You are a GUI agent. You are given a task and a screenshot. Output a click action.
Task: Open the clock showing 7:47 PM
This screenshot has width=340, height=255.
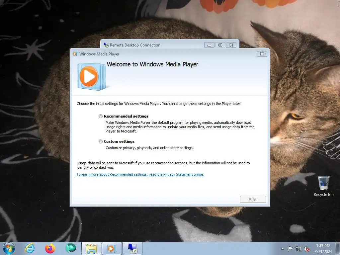click(x=323, y=249)
